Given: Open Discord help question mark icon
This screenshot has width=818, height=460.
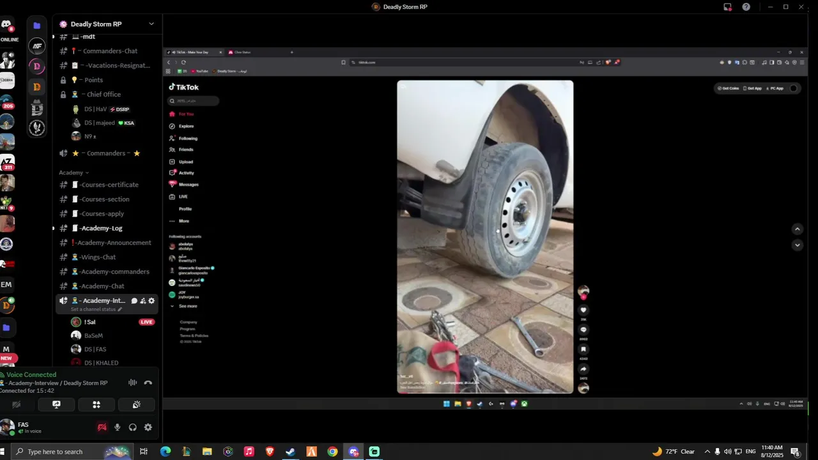Looking at the screenshot, I should click(x=746, y=7).
